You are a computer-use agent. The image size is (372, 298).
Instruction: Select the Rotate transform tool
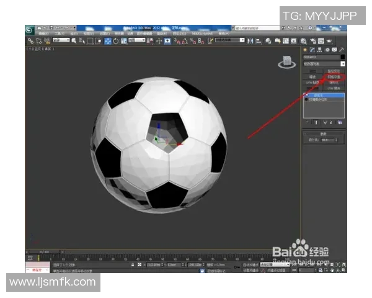pyautogui.click(x=117, y=41)
